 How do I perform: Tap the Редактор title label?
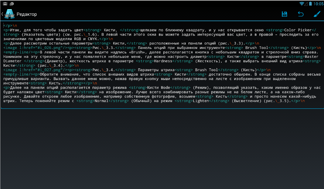click(27, 14)
